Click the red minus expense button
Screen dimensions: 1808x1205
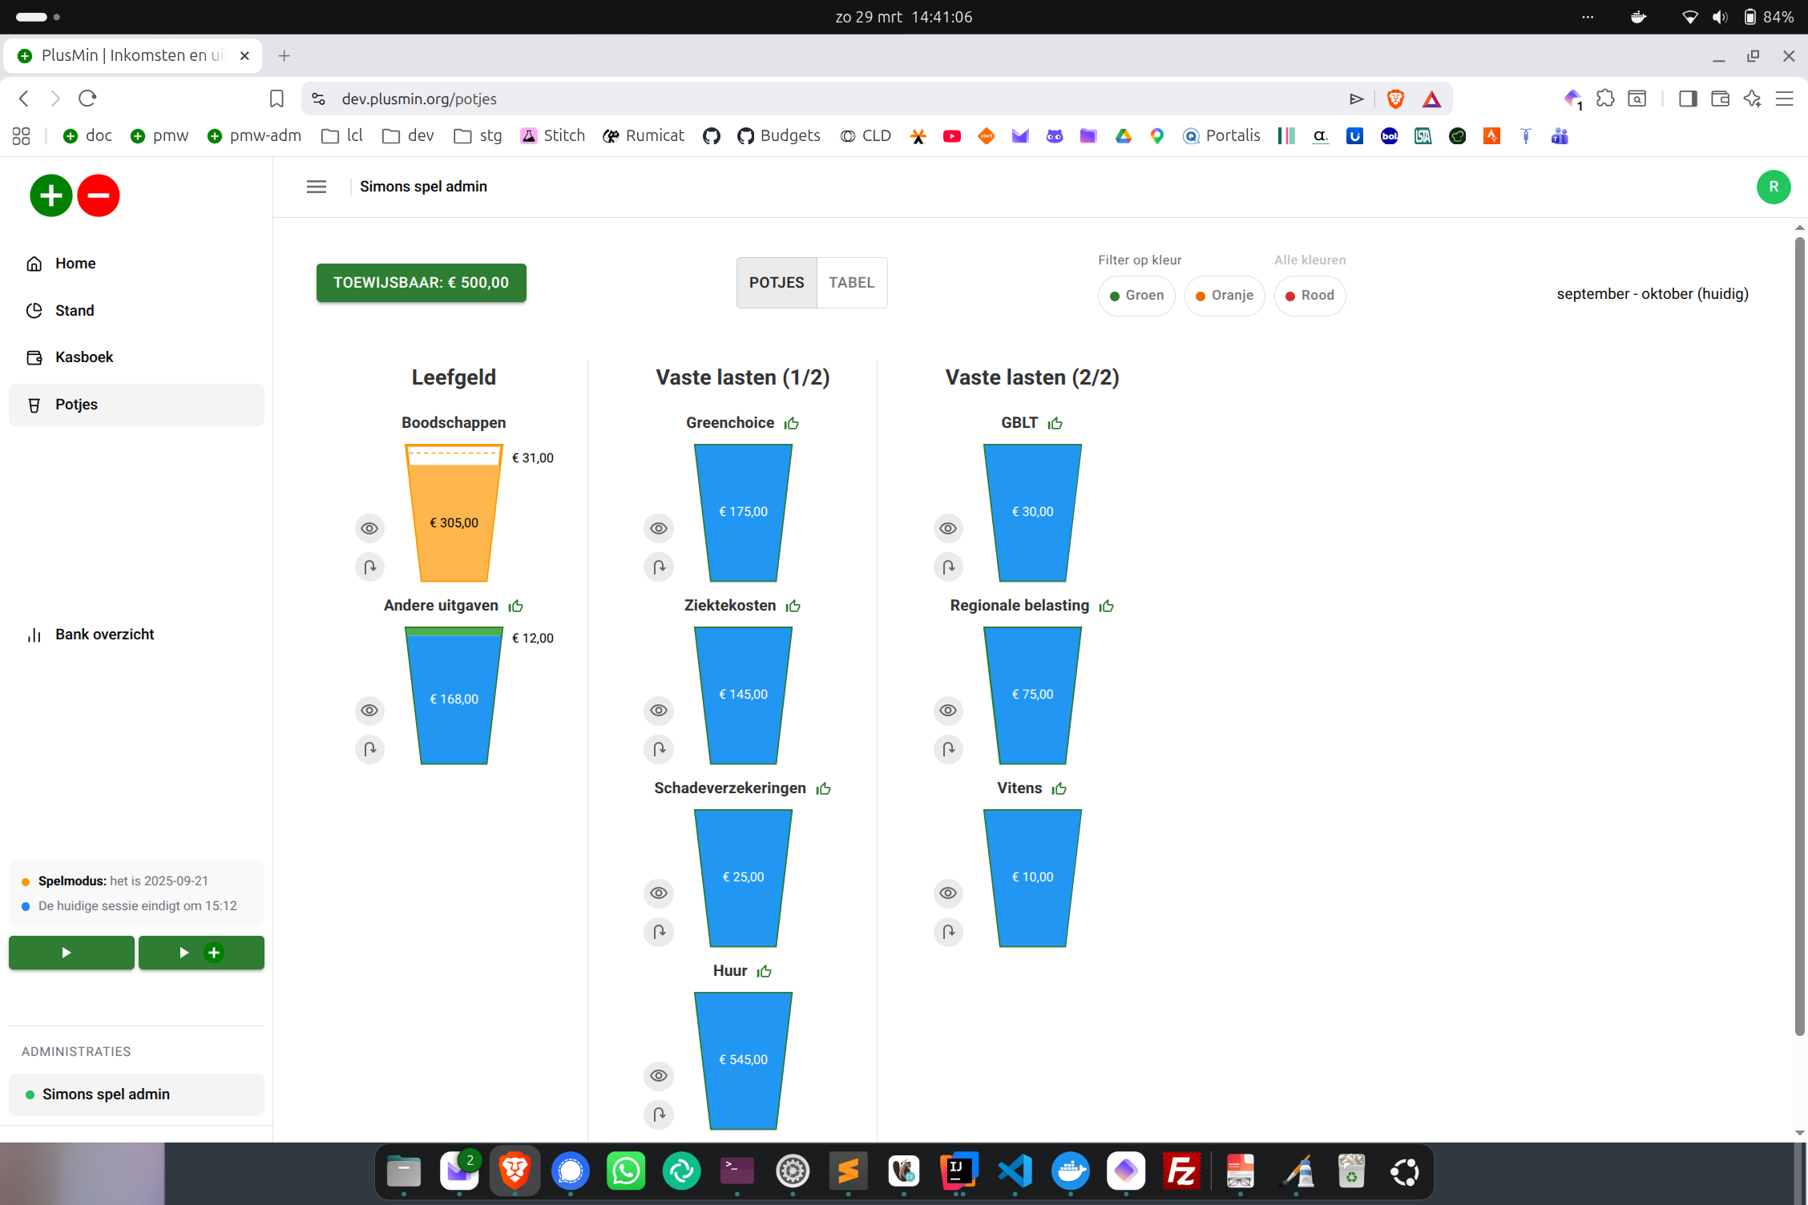point(99,195)
